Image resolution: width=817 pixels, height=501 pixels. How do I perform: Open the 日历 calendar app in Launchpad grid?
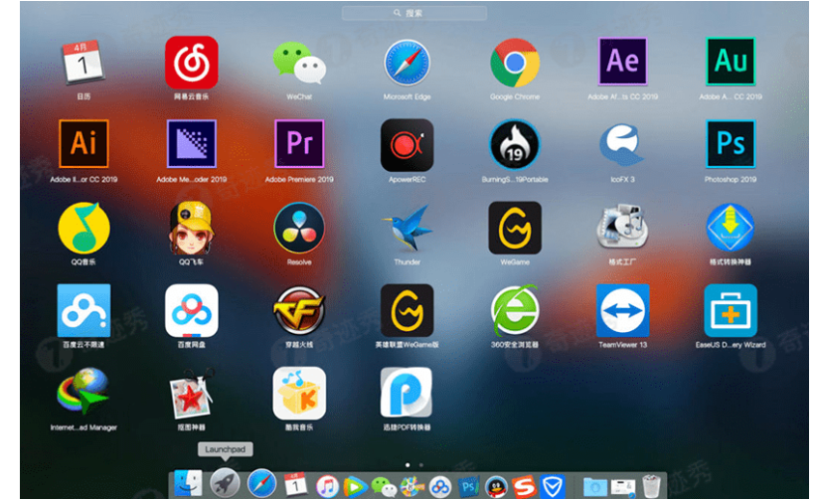click(x=83, y=62)
